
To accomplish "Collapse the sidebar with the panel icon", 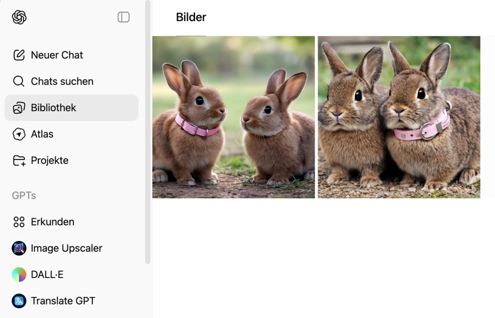I will pos(123,17).
